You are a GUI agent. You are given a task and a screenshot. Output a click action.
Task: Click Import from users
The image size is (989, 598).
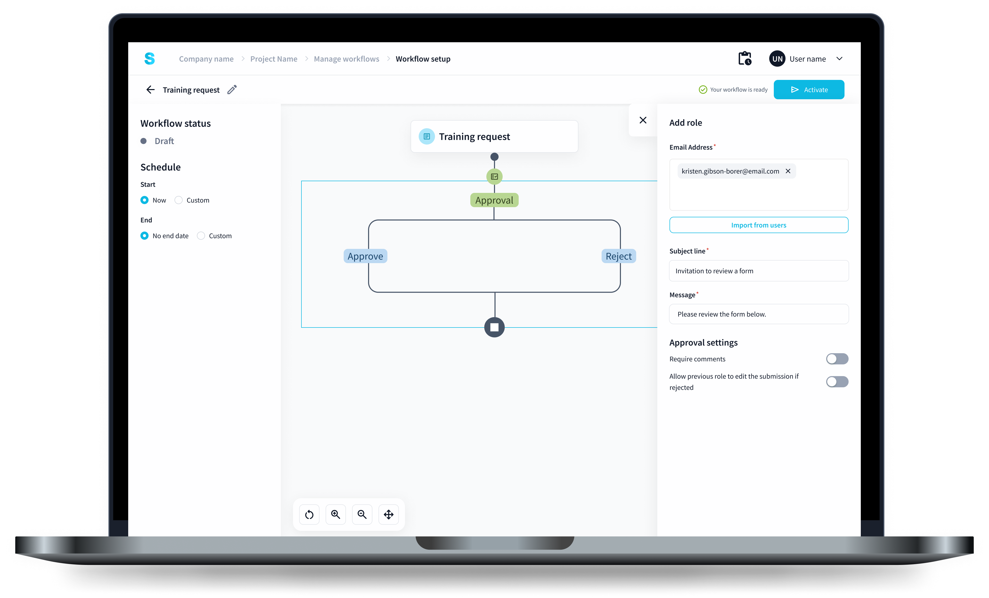758,225
